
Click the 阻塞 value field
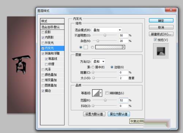click(x=123, y=73)
